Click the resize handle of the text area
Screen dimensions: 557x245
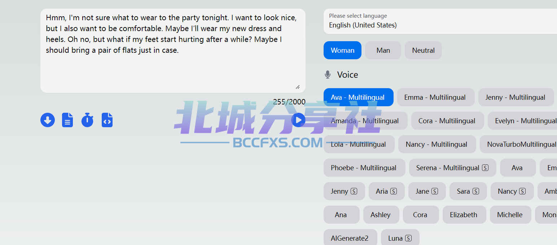[298, 87]
